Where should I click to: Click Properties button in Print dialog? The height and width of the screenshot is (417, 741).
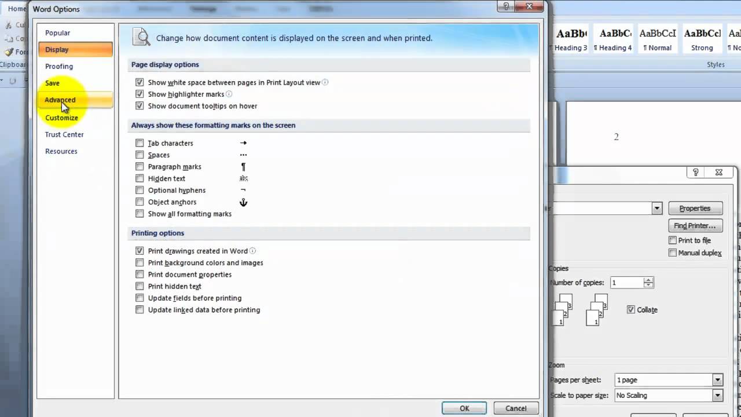click(x=695, y=209)
